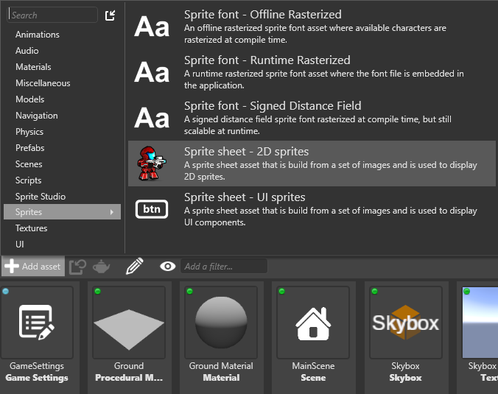Open the Textures category
Viewport: 498px width, 394px height.
[x=32, y=228]
